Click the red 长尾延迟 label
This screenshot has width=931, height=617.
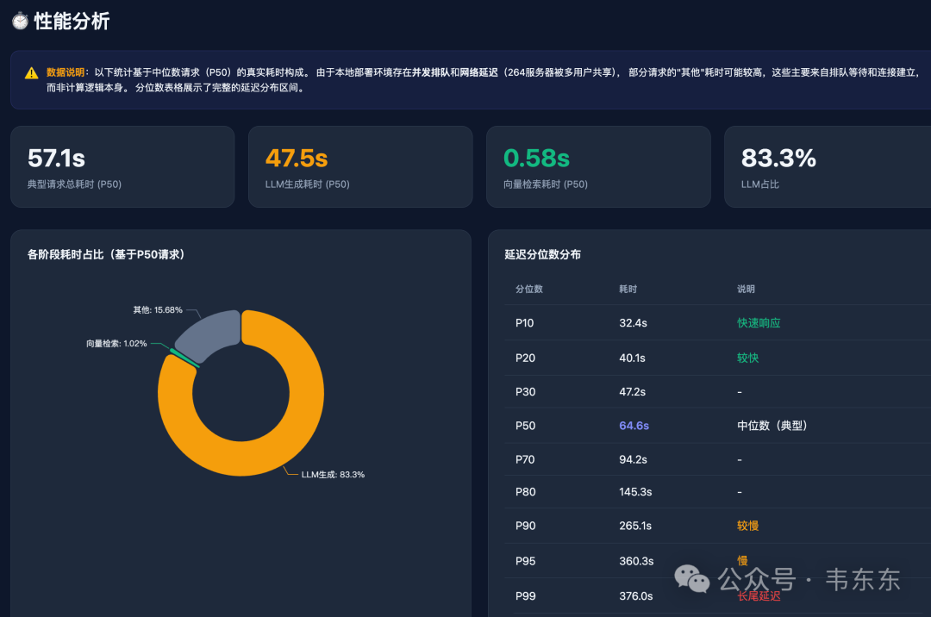click(x=759, y=596)
